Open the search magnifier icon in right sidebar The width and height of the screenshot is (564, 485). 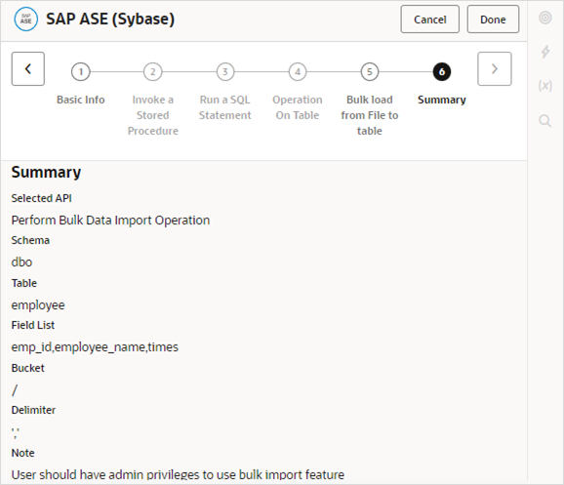click(x=545, y=121)
